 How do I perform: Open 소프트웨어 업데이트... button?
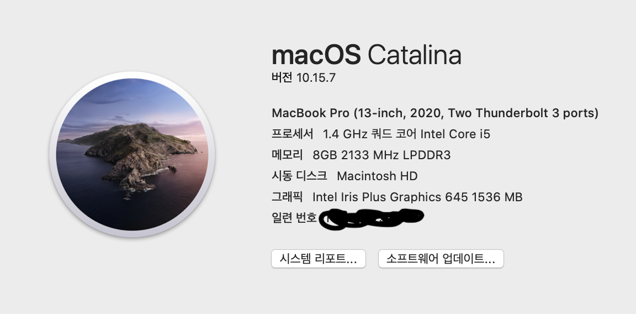[441, 259]
